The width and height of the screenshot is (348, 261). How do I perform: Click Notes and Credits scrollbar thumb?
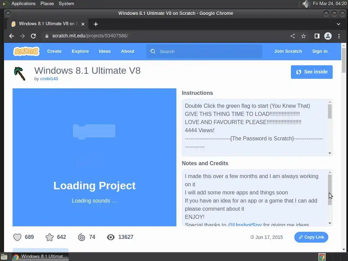click(330, 190)
